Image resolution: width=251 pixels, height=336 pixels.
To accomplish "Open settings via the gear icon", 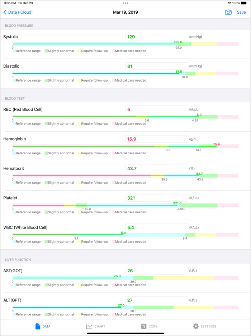I will click(195, 326).
